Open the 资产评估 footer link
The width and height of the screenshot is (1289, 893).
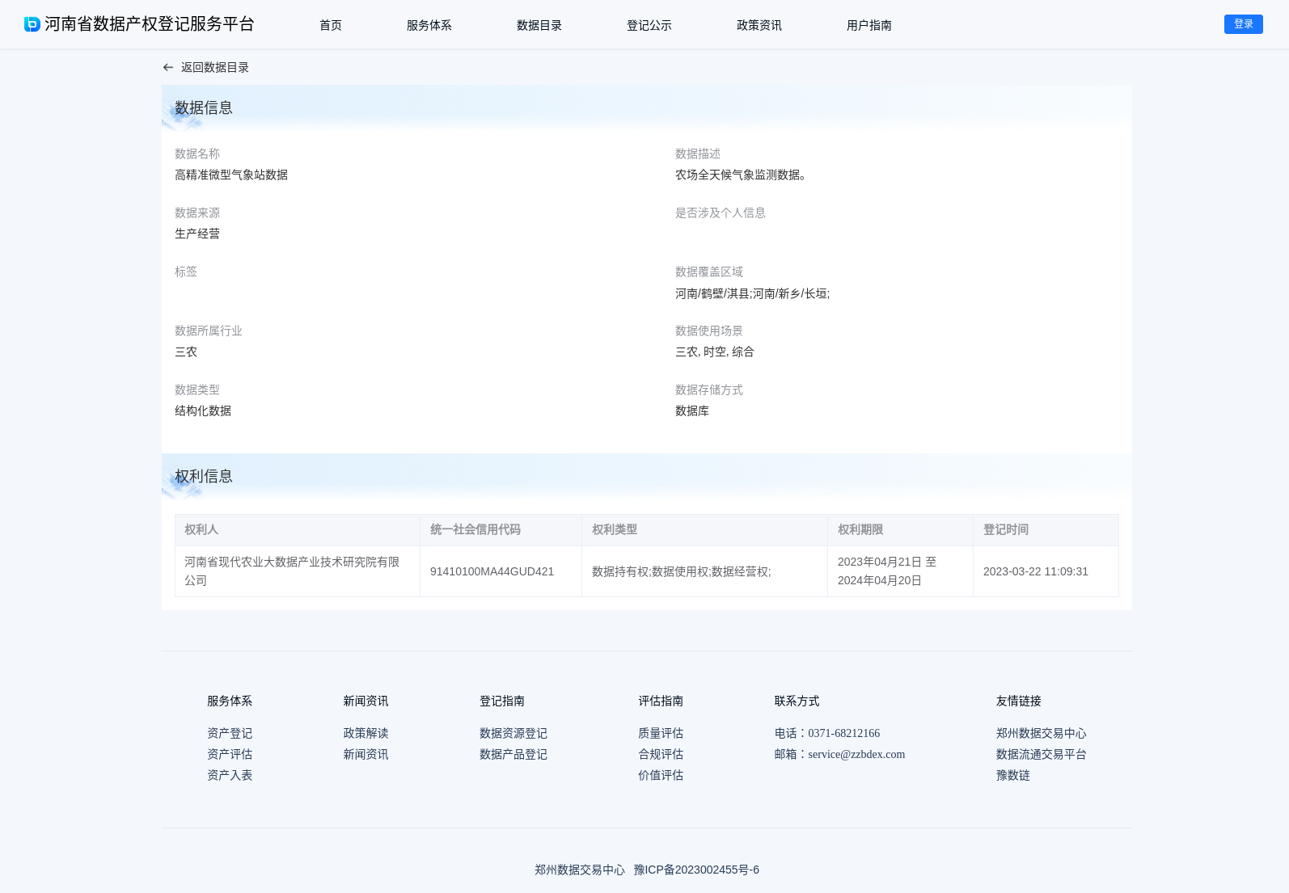coord(230,754)
